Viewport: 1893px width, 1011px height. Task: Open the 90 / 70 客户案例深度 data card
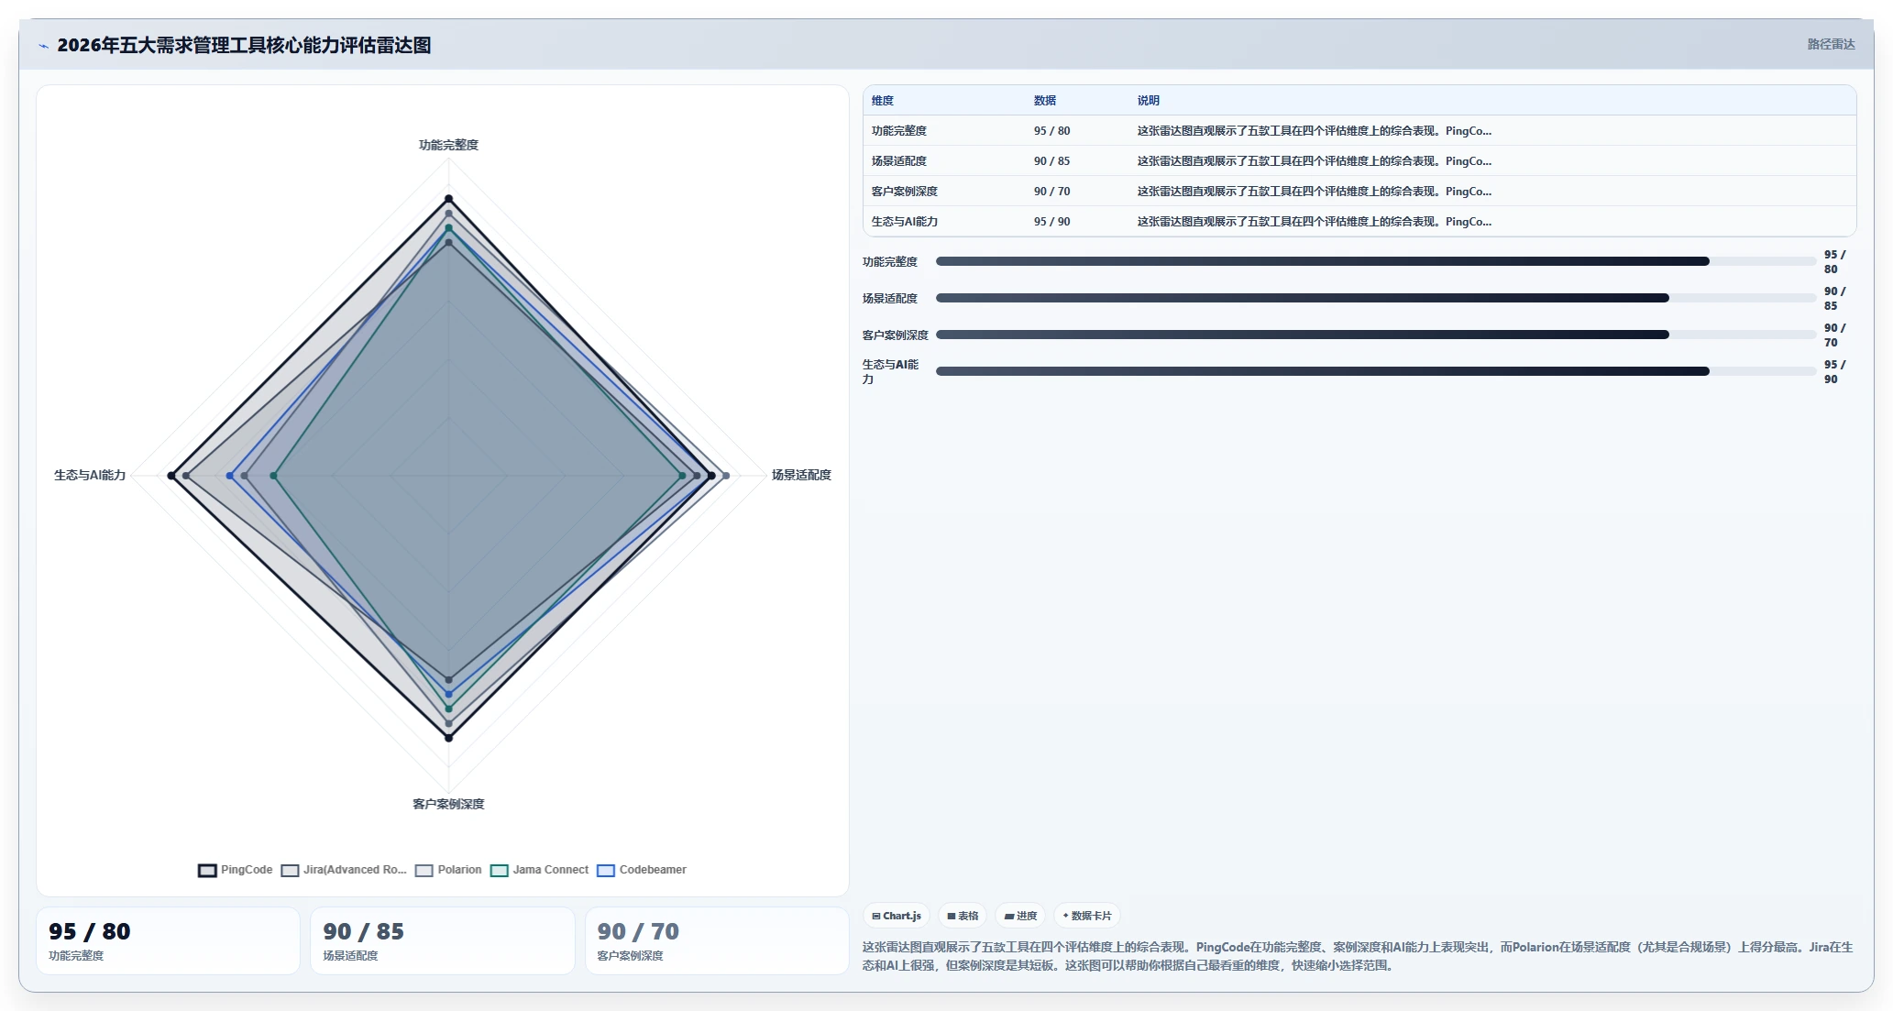tap(717, 940)
